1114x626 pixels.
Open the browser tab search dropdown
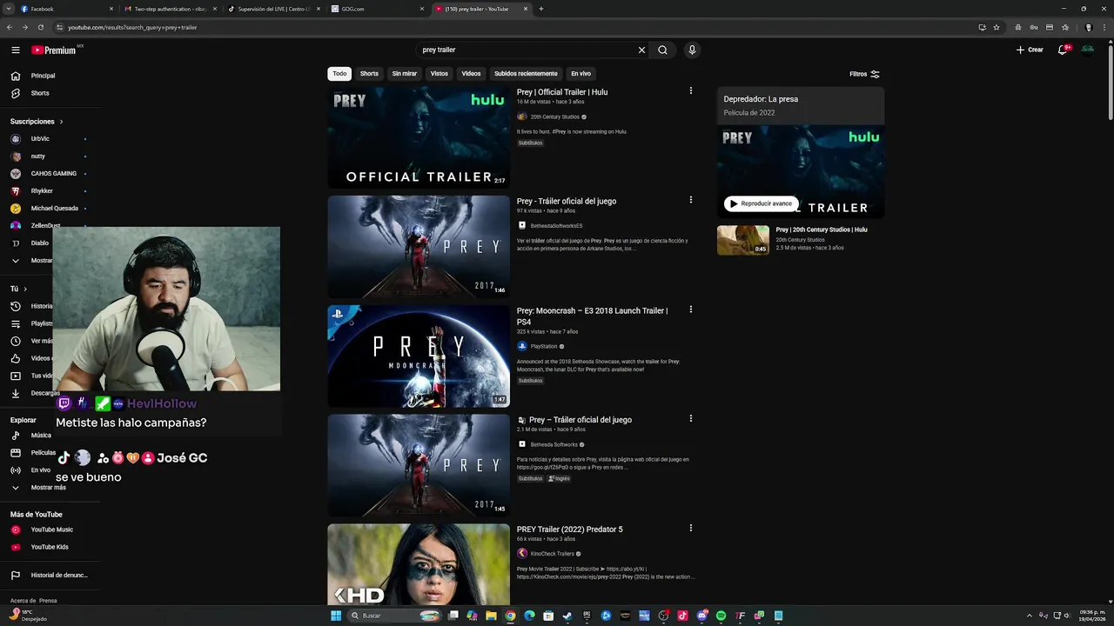(9, 9)
